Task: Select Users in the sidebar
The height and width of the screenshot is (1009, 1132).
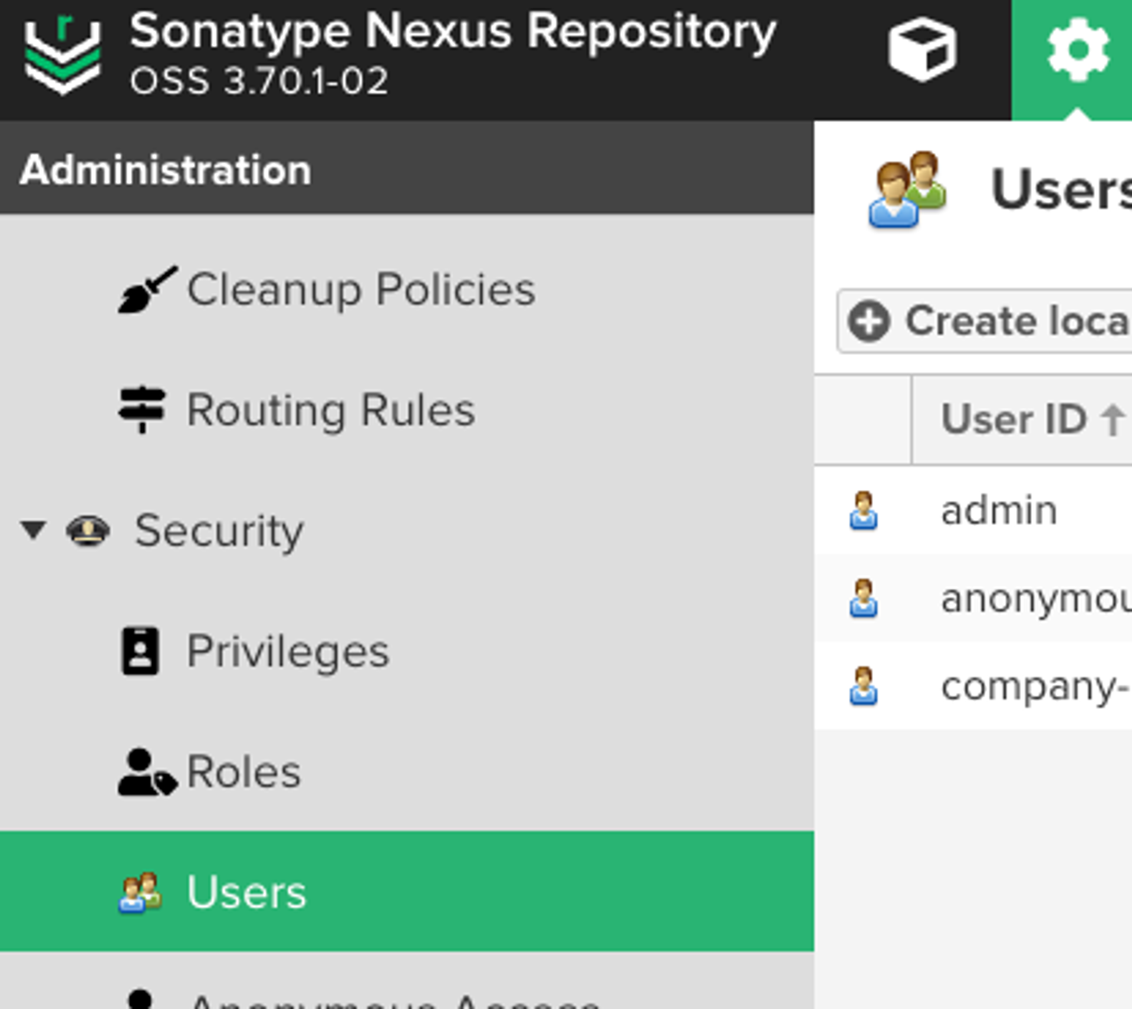Action: click(246, 892)
